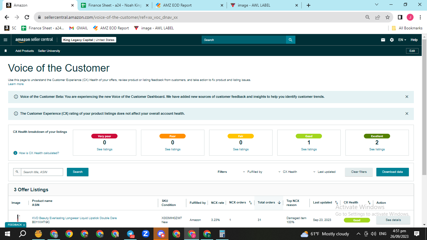Reload the current page
The width and height of the screenshot is (427, 240).
pos(27,17)
